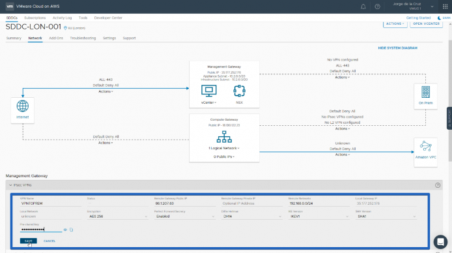This screenshot has height=253, width=452.
Task: Click the VMware vm logo
Action: point(10,7)
